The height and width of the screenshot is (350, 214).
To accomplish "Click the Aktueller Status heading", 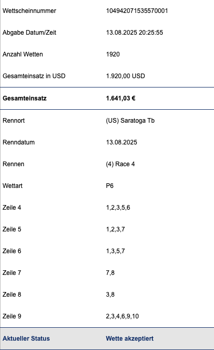I will tap(26, 339).
